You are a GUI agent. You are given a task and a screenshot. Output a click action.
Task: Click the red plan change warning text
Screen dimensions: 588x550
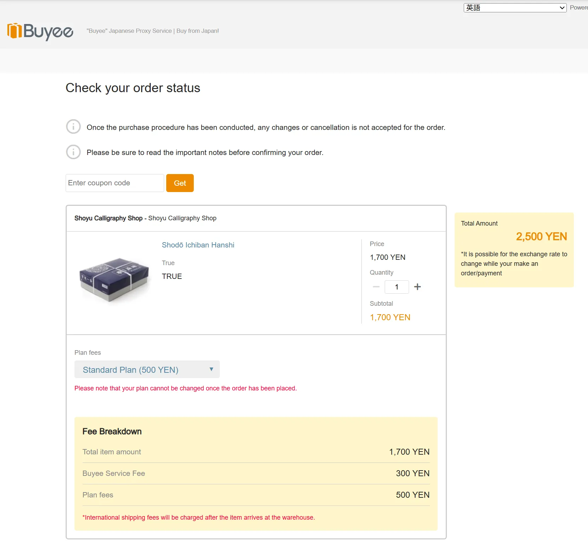(185, 388)
